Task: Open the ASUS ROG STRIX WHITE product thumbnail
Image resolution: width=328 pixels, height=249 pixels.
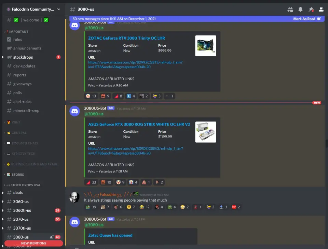Action: point(206,132)
